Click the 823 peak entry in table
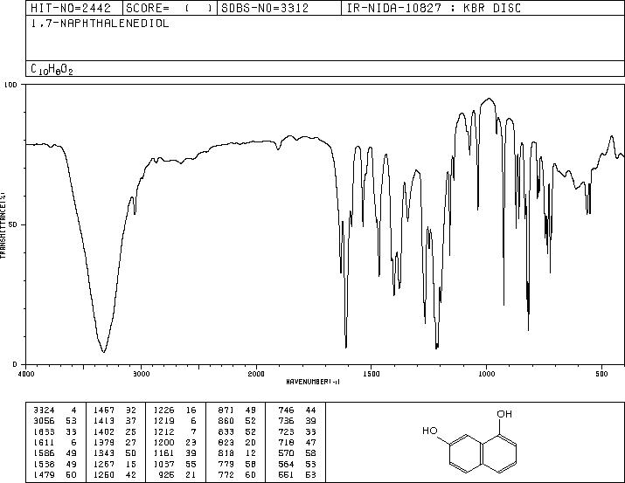This screenshot has width=625, height=483. point(237,442)
